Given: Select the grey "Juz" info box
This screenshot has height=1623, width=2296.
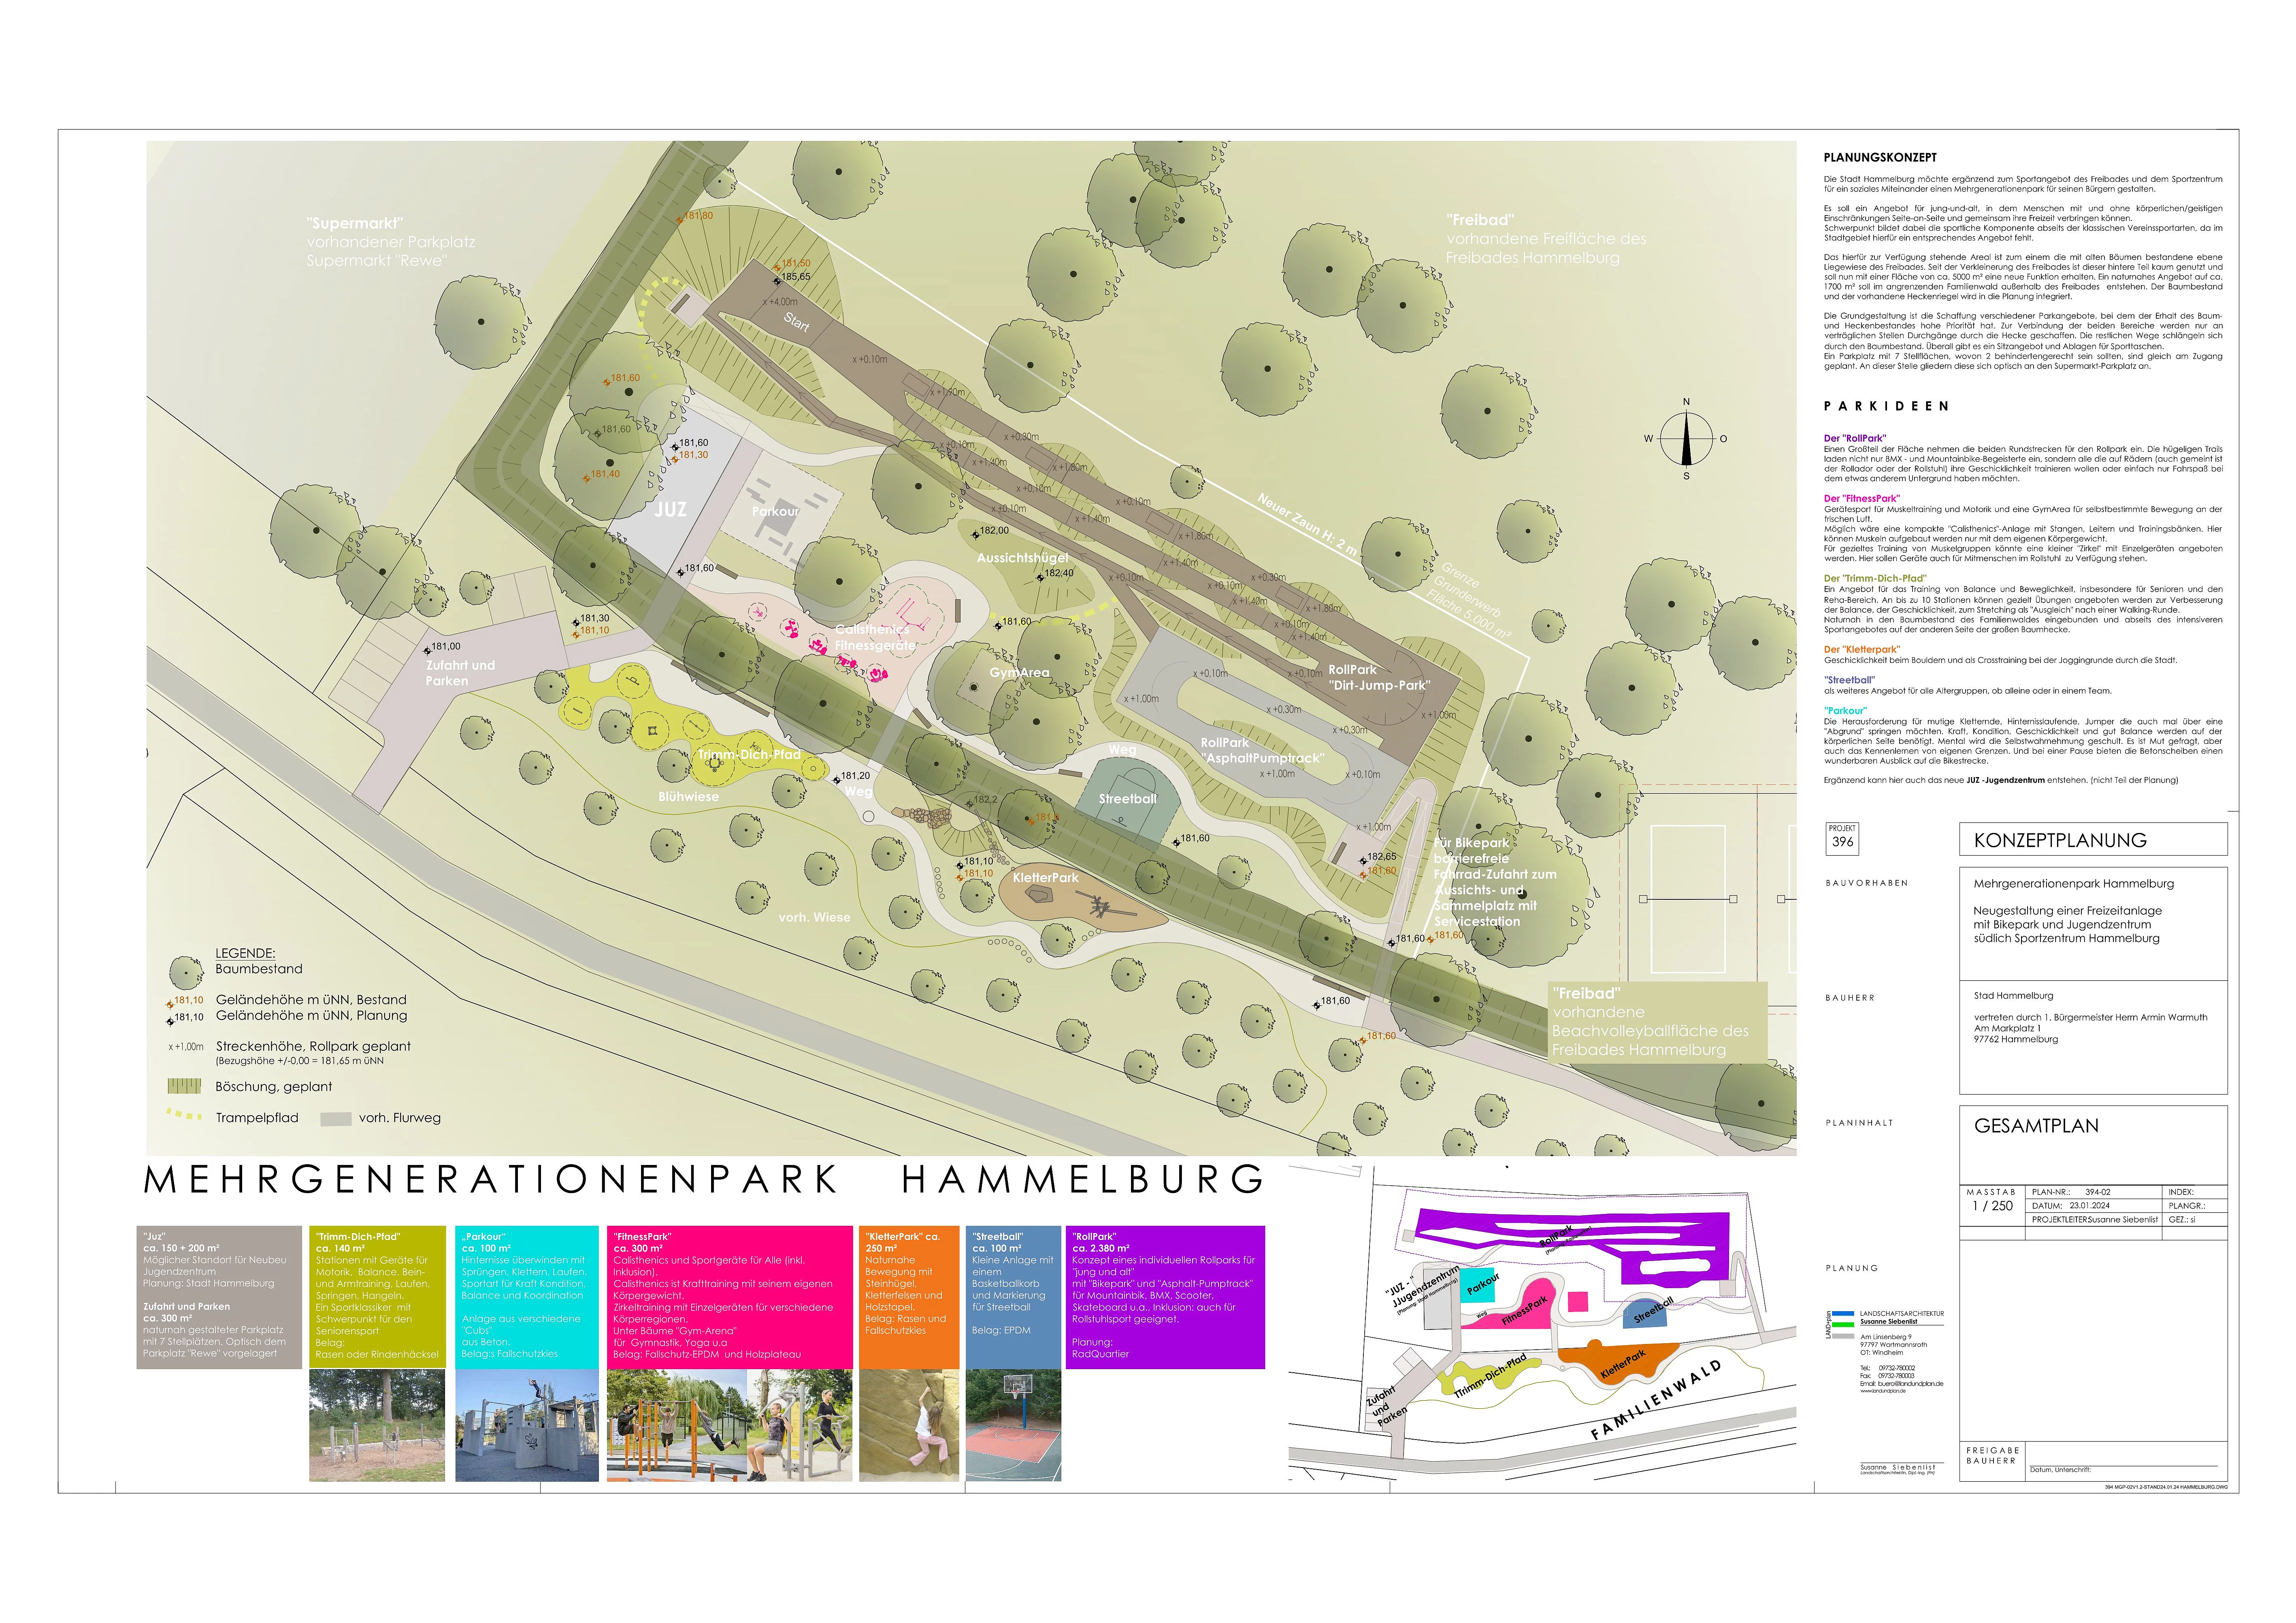Looking at the screenshot, I should click(x=219, y=1297).
